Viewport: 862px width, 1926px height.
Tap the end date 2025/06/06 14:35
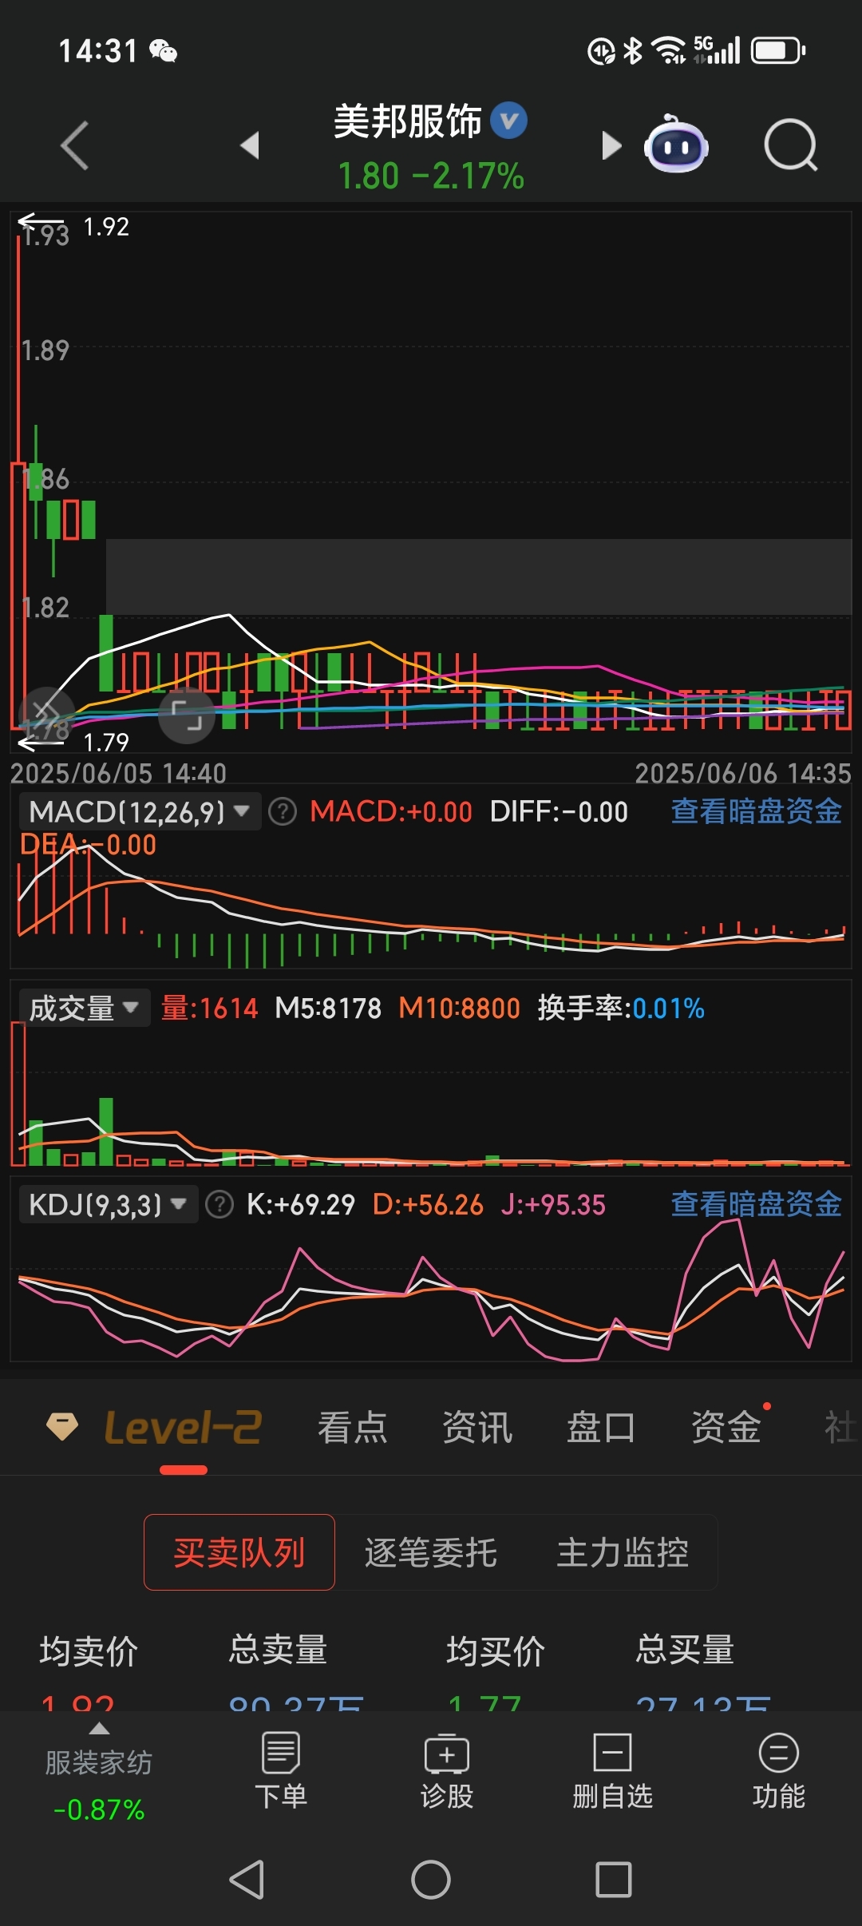coord(743,773)
